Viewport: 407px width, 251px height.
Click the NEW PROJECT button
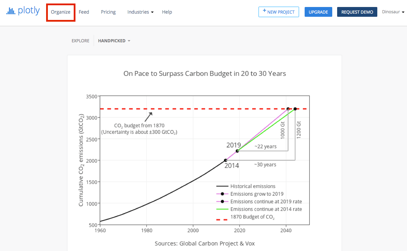click(278, 12)
